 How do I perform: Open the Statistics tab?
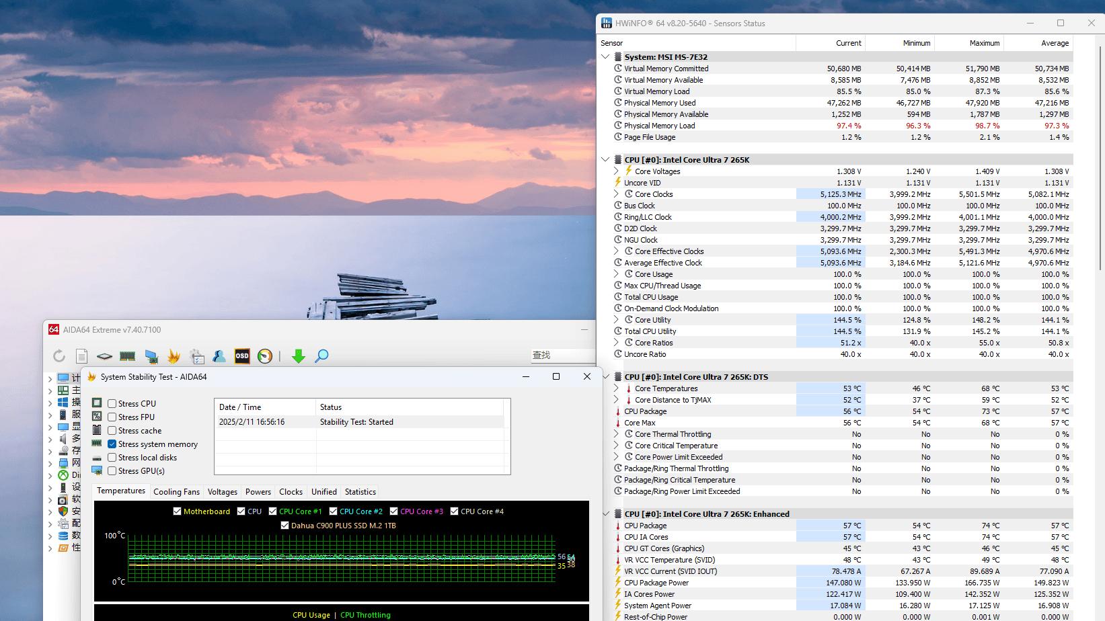(x=360, y=492)
